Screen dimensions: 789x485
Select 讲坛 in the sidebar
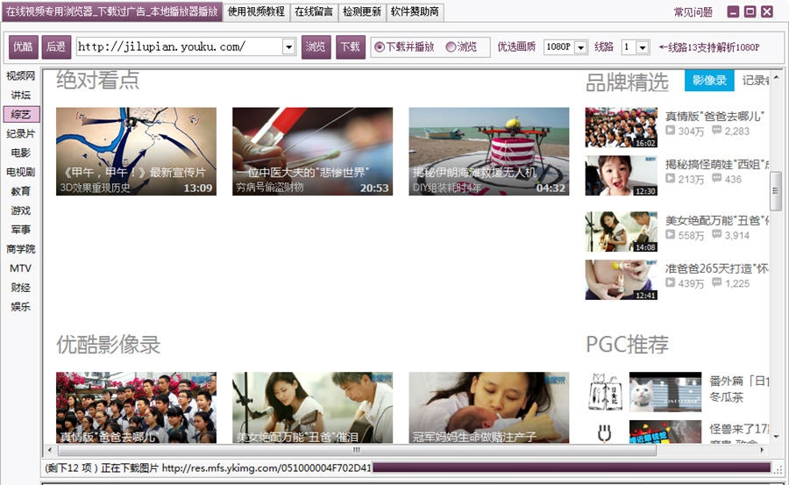[21, 95]
